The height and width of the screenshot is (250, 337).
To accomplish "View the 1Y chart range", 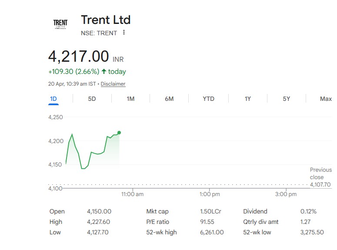I will click(247, 99).
